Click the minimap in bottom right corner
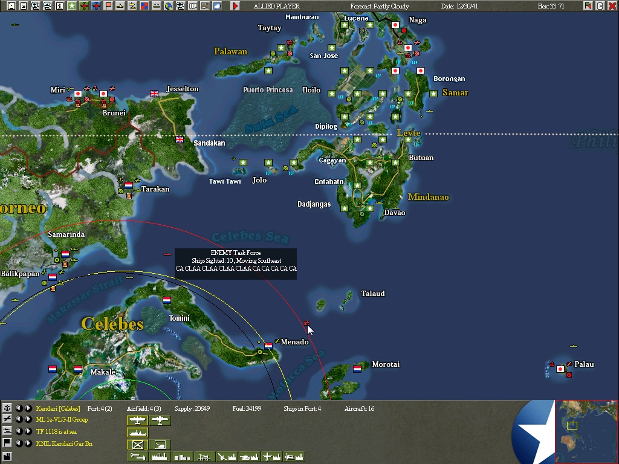This screenshot has width=619, height=464. 586,431
